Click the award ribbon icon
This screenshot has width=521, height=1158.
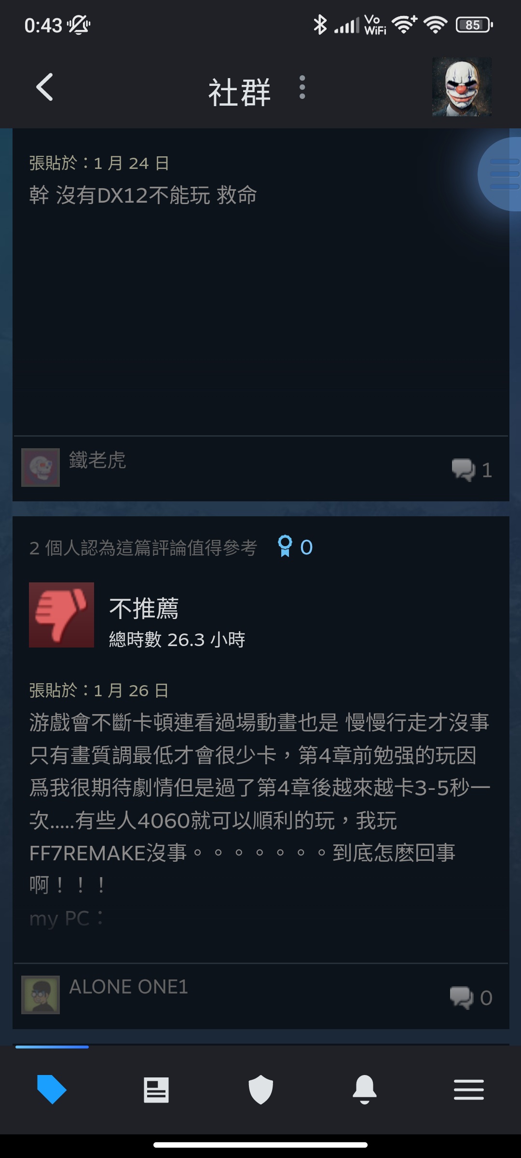click(x=285, y=547)
